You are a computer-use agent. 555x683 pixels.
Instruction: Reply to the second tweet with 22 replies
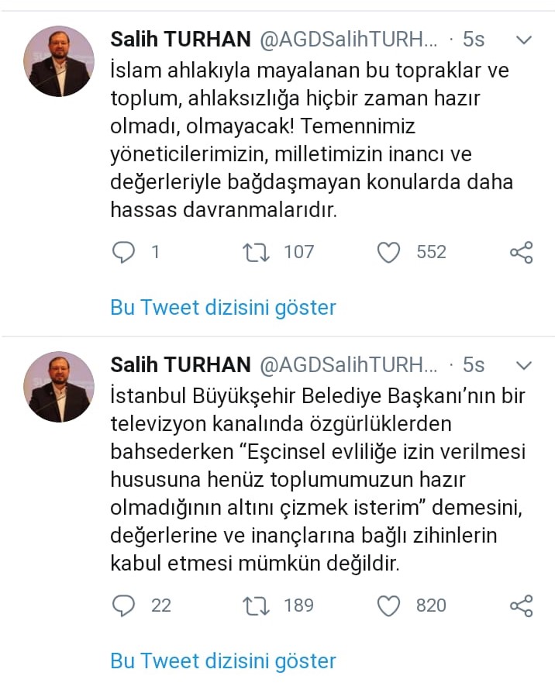coord(124,605)
